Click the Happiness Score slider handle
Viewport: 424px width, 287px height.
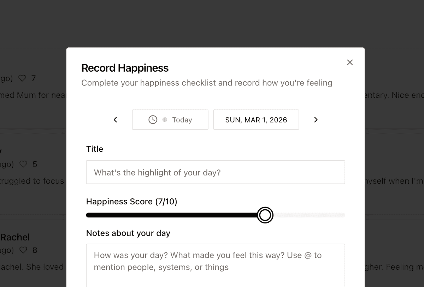(x=265, y=215)
